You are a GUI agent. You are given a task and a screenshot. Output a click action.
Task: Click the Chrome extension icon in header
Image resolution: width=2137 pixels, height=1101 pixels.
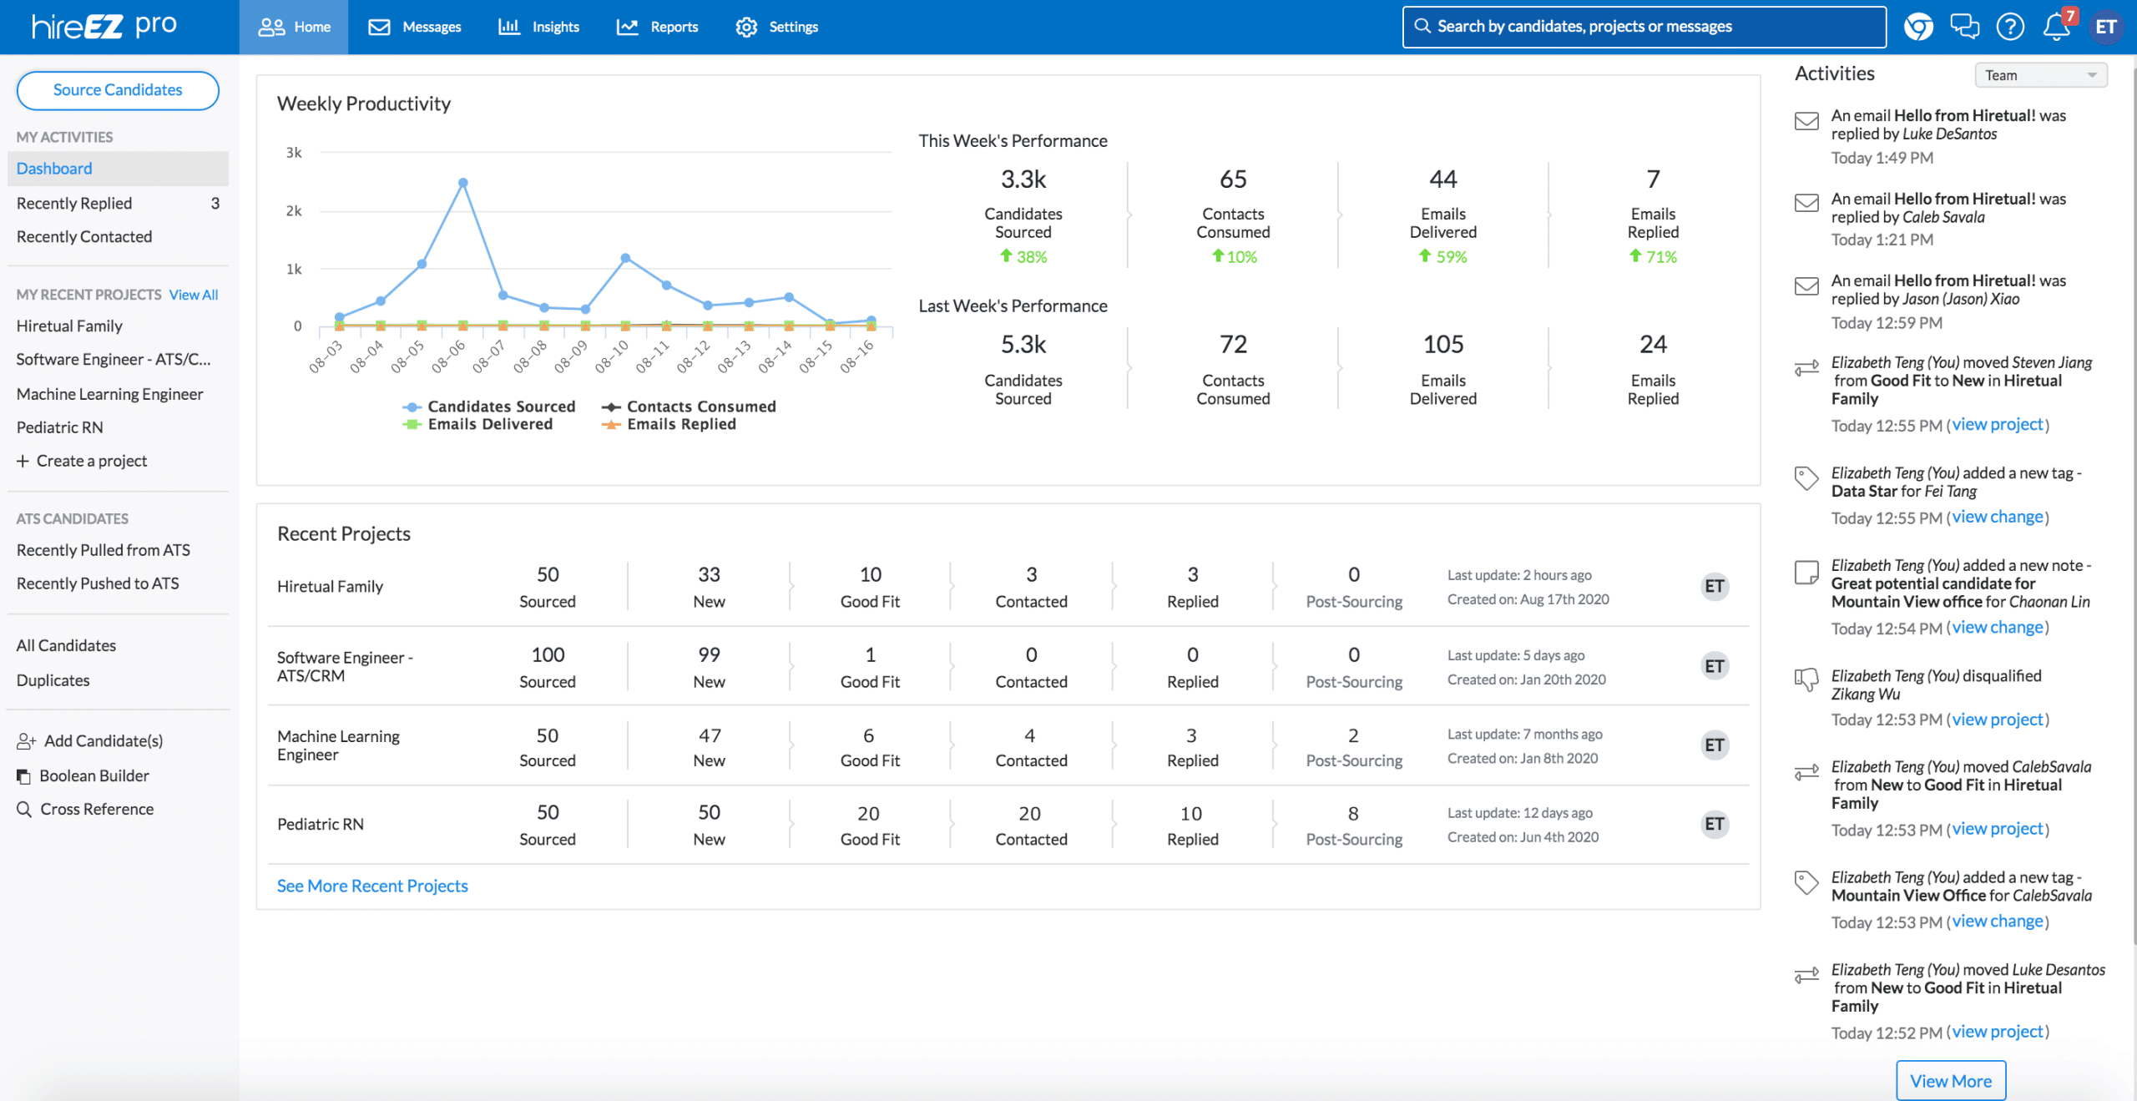coord(1918,27)
